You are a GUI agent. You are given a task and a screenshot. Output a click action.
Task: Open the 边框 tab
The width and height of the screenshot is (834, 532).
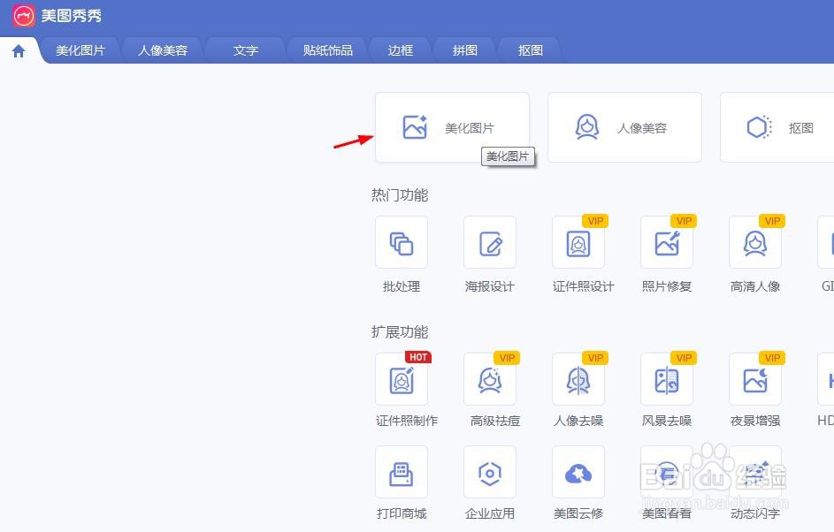coord(400,50)
